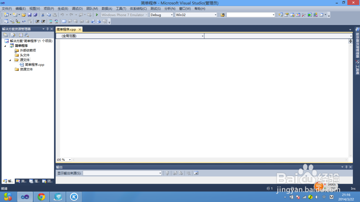Click the Properties Window toolbar icon
Screen dimensions: 360x202
tap(286, 15)
